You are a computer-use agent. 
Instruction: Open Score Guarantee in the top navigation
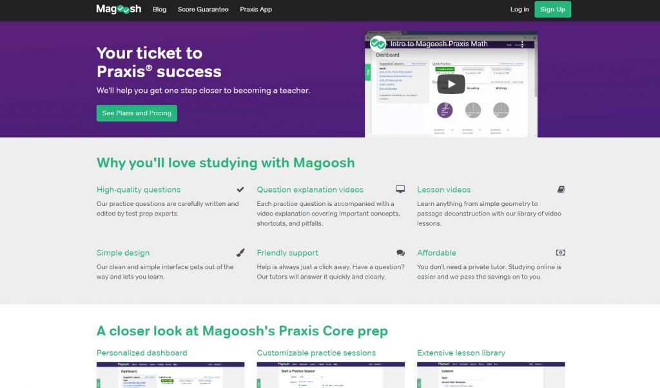pos(203,9)
